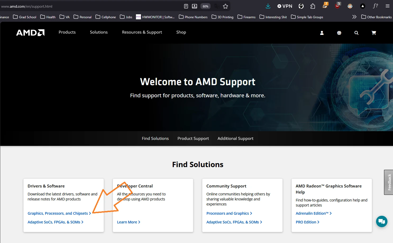
Task: Click the AMD Radeon Graphics Software Help heading
Action: (x=329, y=189)
